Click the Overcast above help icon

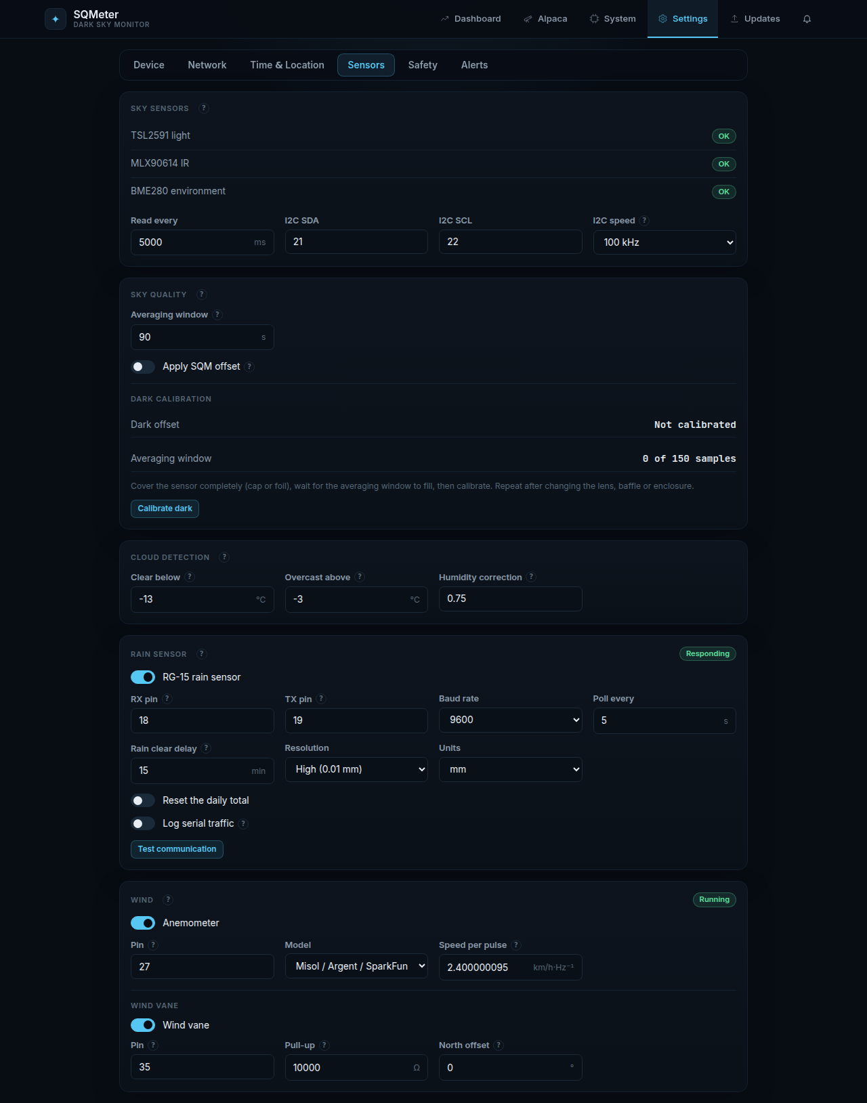click(360, 577)
